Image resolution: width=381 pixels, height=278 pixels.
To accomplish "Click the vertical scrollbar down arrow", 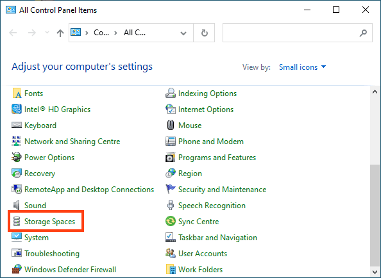I will pos(375,272).
